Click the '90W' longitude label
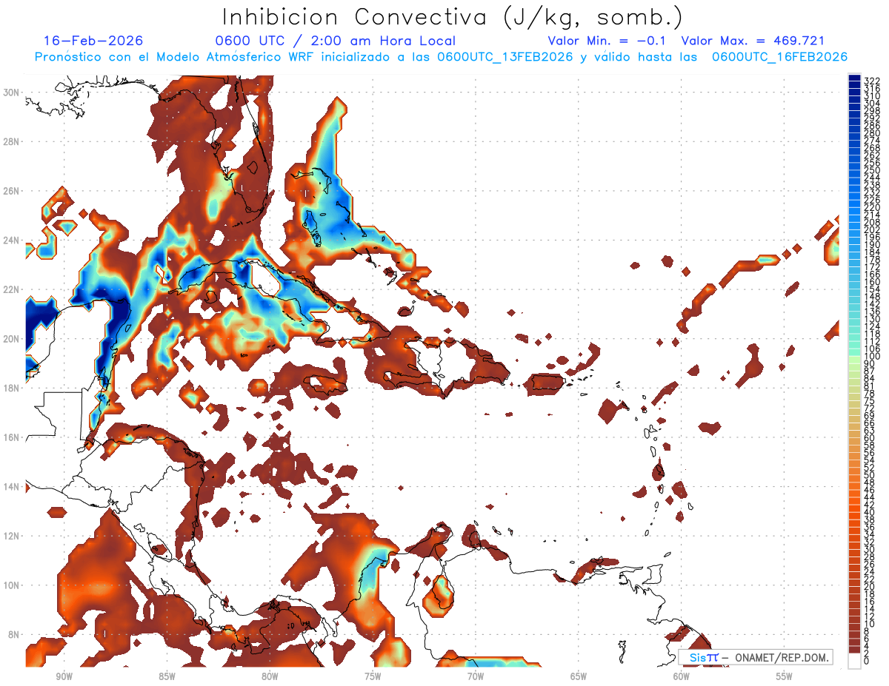 pos(64,676)
